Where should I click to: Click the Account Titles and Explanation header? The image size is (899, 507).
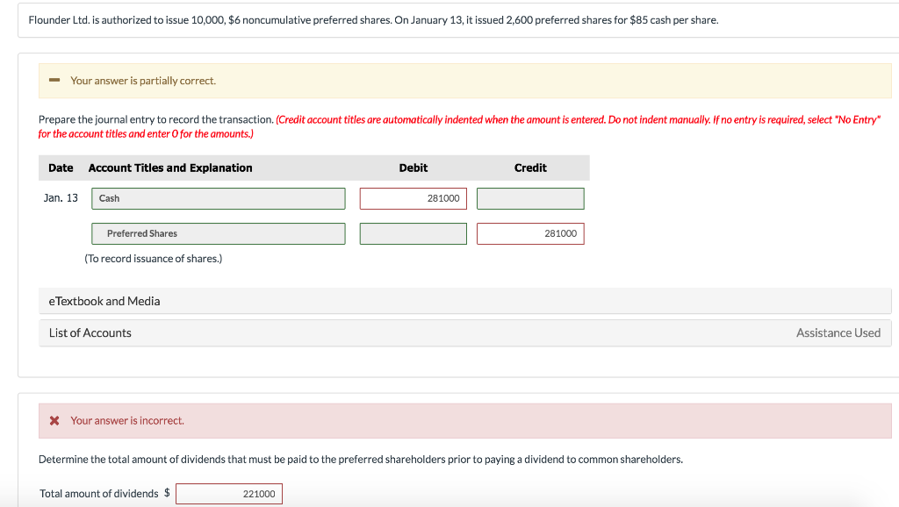coord(170,168)
